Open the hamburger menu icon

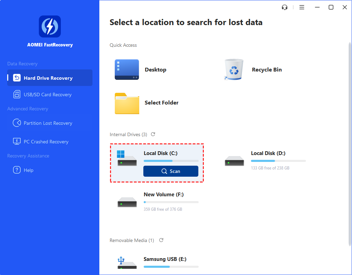point(302,8)
